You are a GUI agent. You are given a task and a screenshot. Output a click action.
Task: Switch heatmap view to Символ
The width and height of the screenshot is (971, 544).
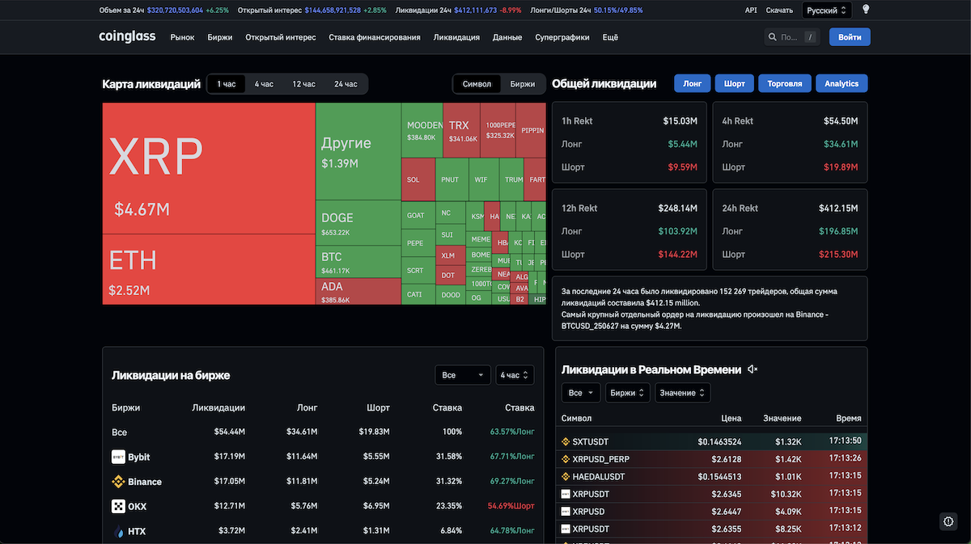click(x=477, y=84)
